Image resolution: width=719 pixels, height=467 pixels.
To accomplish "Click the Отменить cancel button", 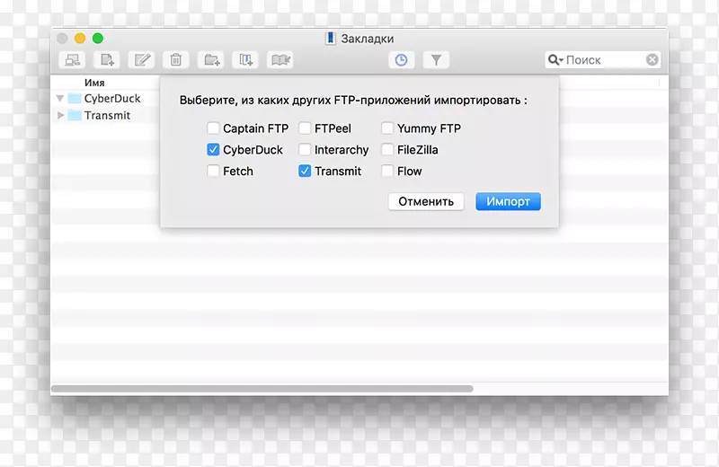I will pyautogui.click(x=426, y=202).
